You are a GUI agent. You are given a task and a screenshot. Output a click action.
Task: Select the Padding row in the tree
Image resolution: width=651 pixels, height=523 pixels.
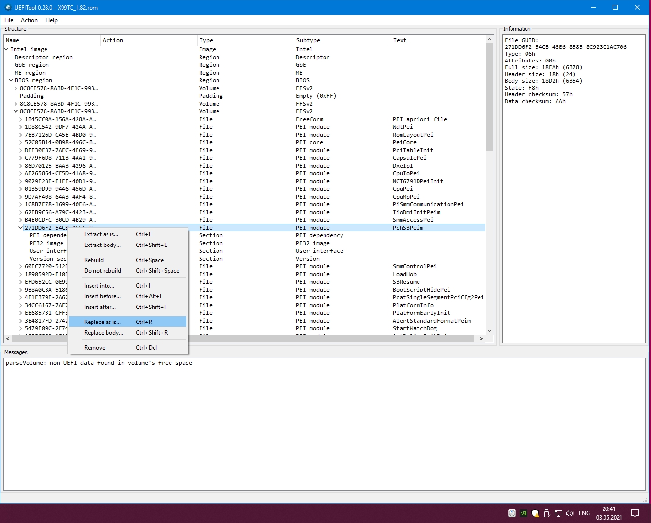[245, 96]
